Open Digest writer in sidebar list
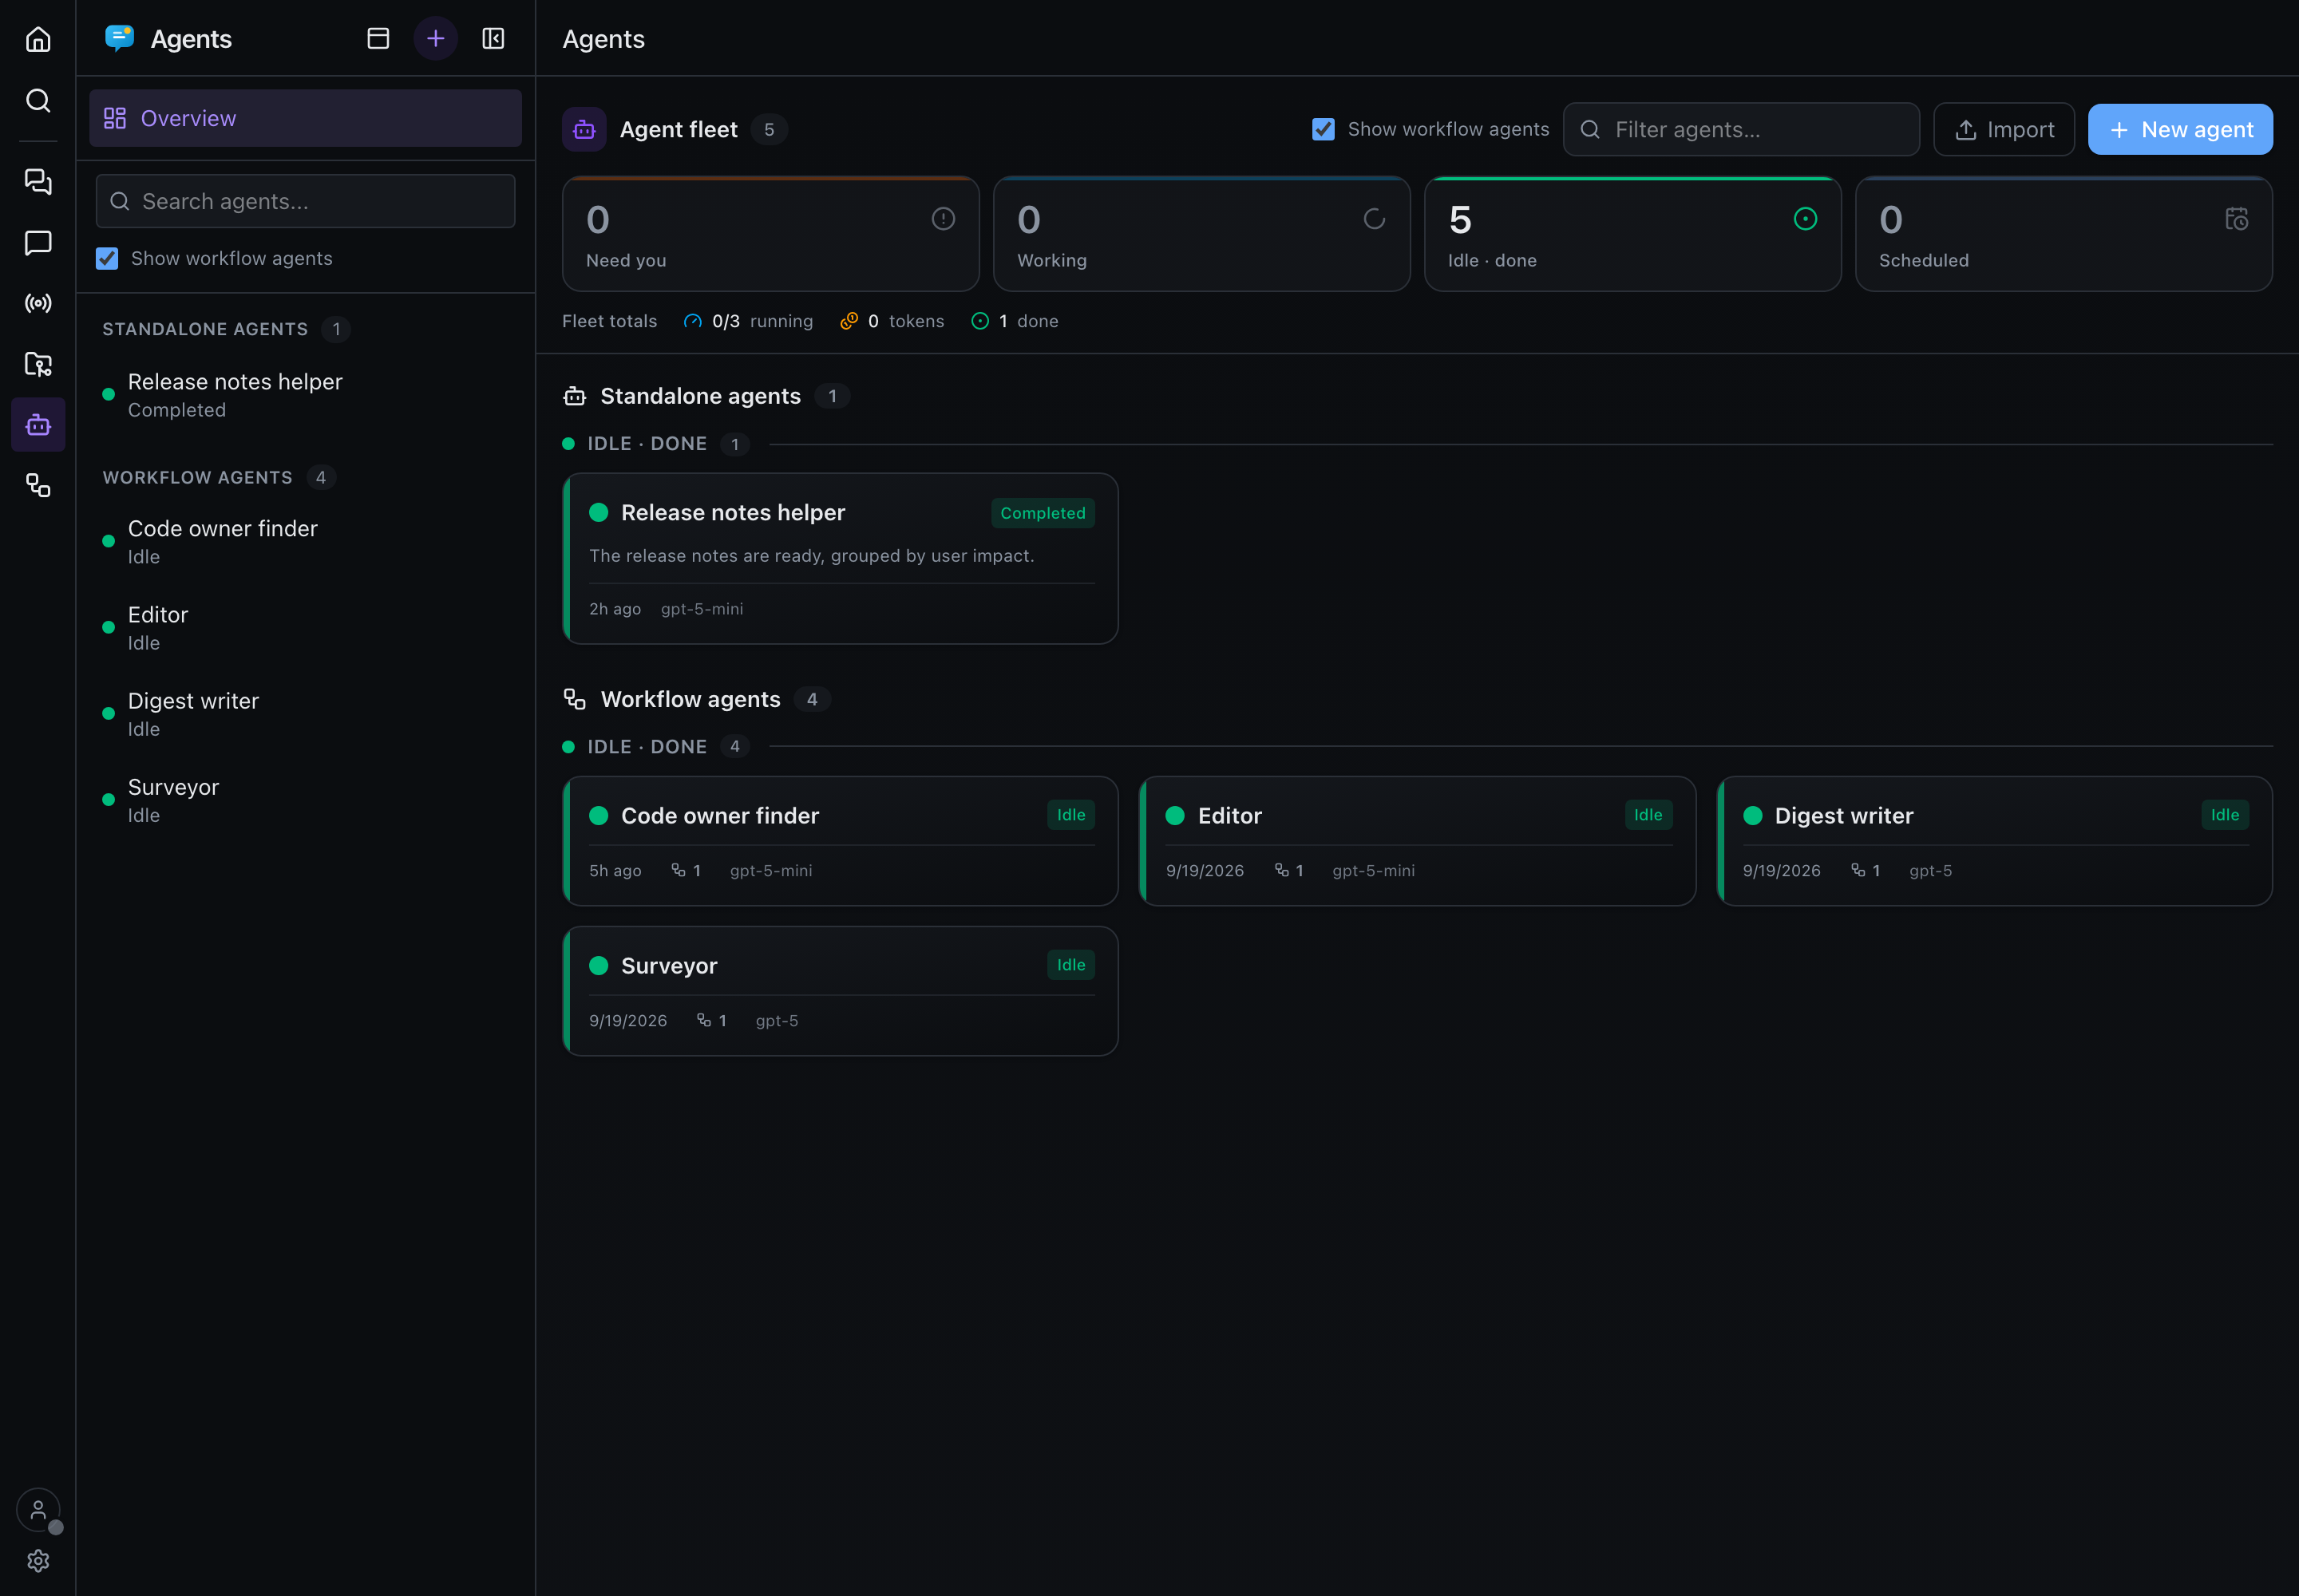This screenshot has width=2299, height=1596. [x=305, y=714]
